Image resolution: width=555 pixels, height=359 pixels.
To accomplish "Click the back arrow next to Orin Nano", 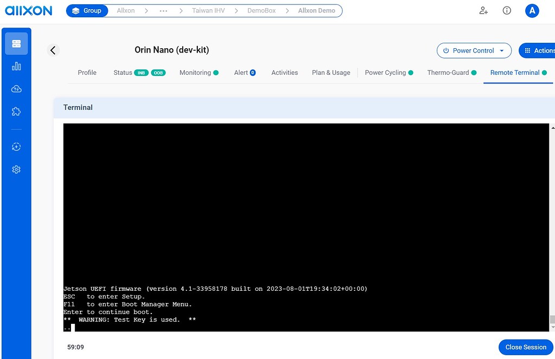I will point(53,50).
